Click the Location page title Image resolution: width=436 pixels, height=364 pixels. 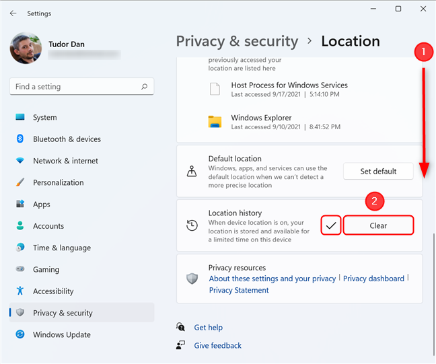(351, 41)
